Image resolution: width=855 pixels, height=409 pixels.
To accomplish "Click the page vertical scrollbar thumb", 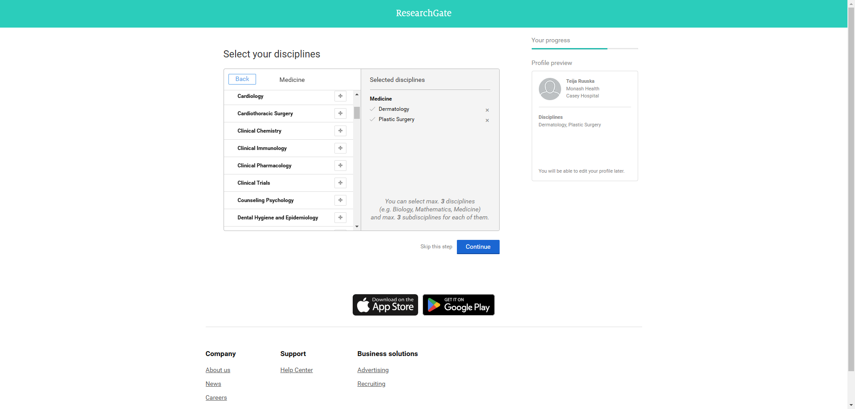I will click(851, 189).
